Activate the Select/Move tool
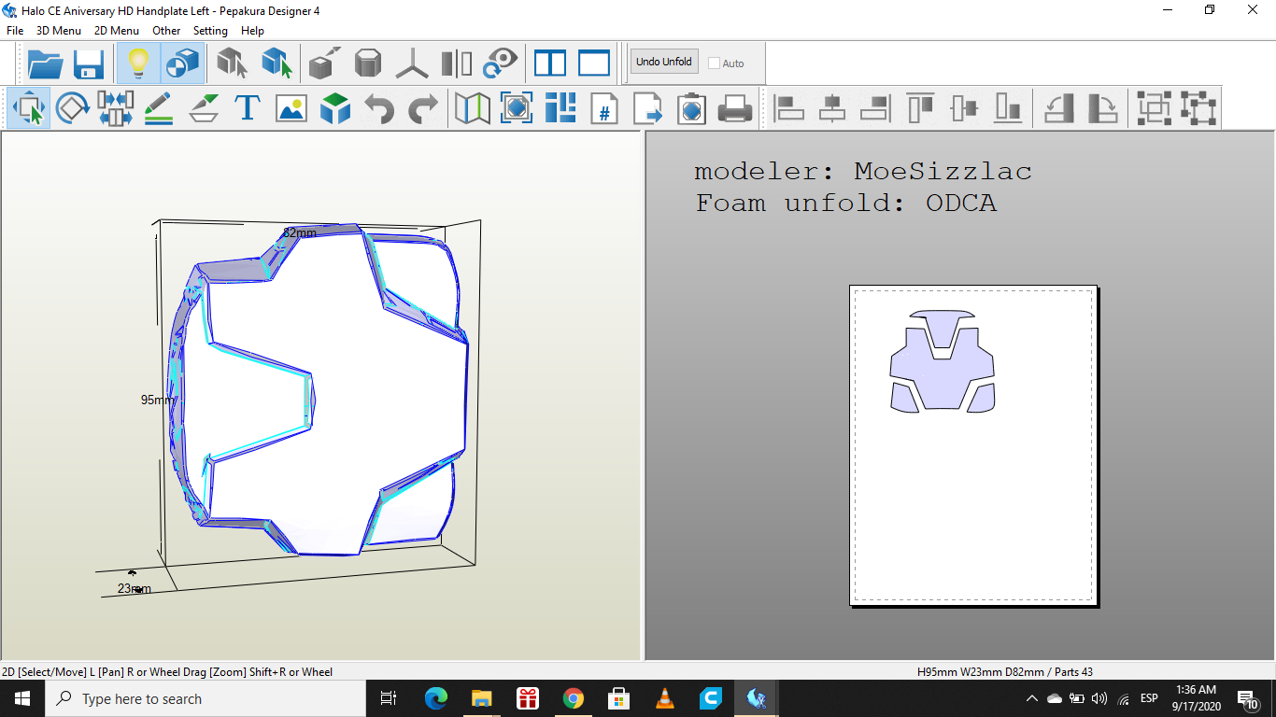 30,108
